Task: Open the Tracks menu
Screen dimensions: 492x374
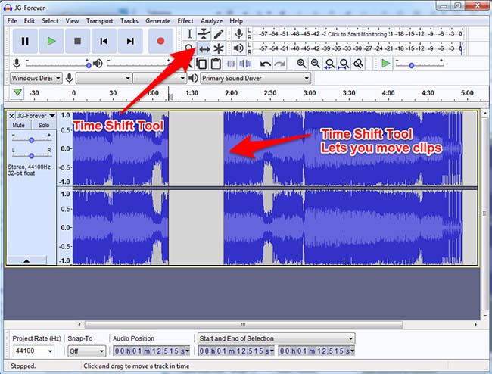Action: point(129,21)
